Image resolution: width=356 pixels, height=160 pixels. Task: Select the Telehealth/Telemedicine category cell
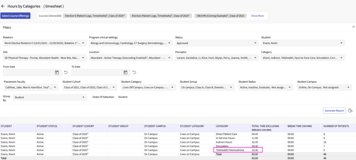coord(230,150)
